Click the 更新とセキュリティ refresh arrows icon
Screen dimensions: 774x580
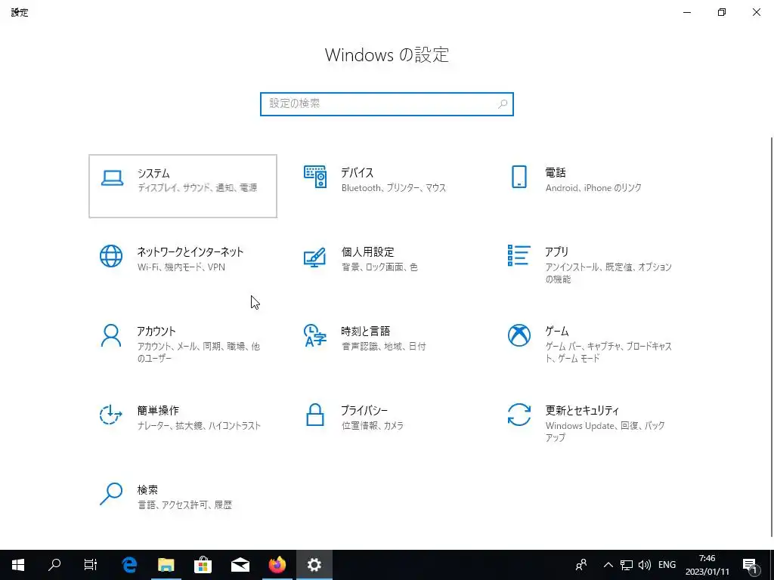(519, 415)
